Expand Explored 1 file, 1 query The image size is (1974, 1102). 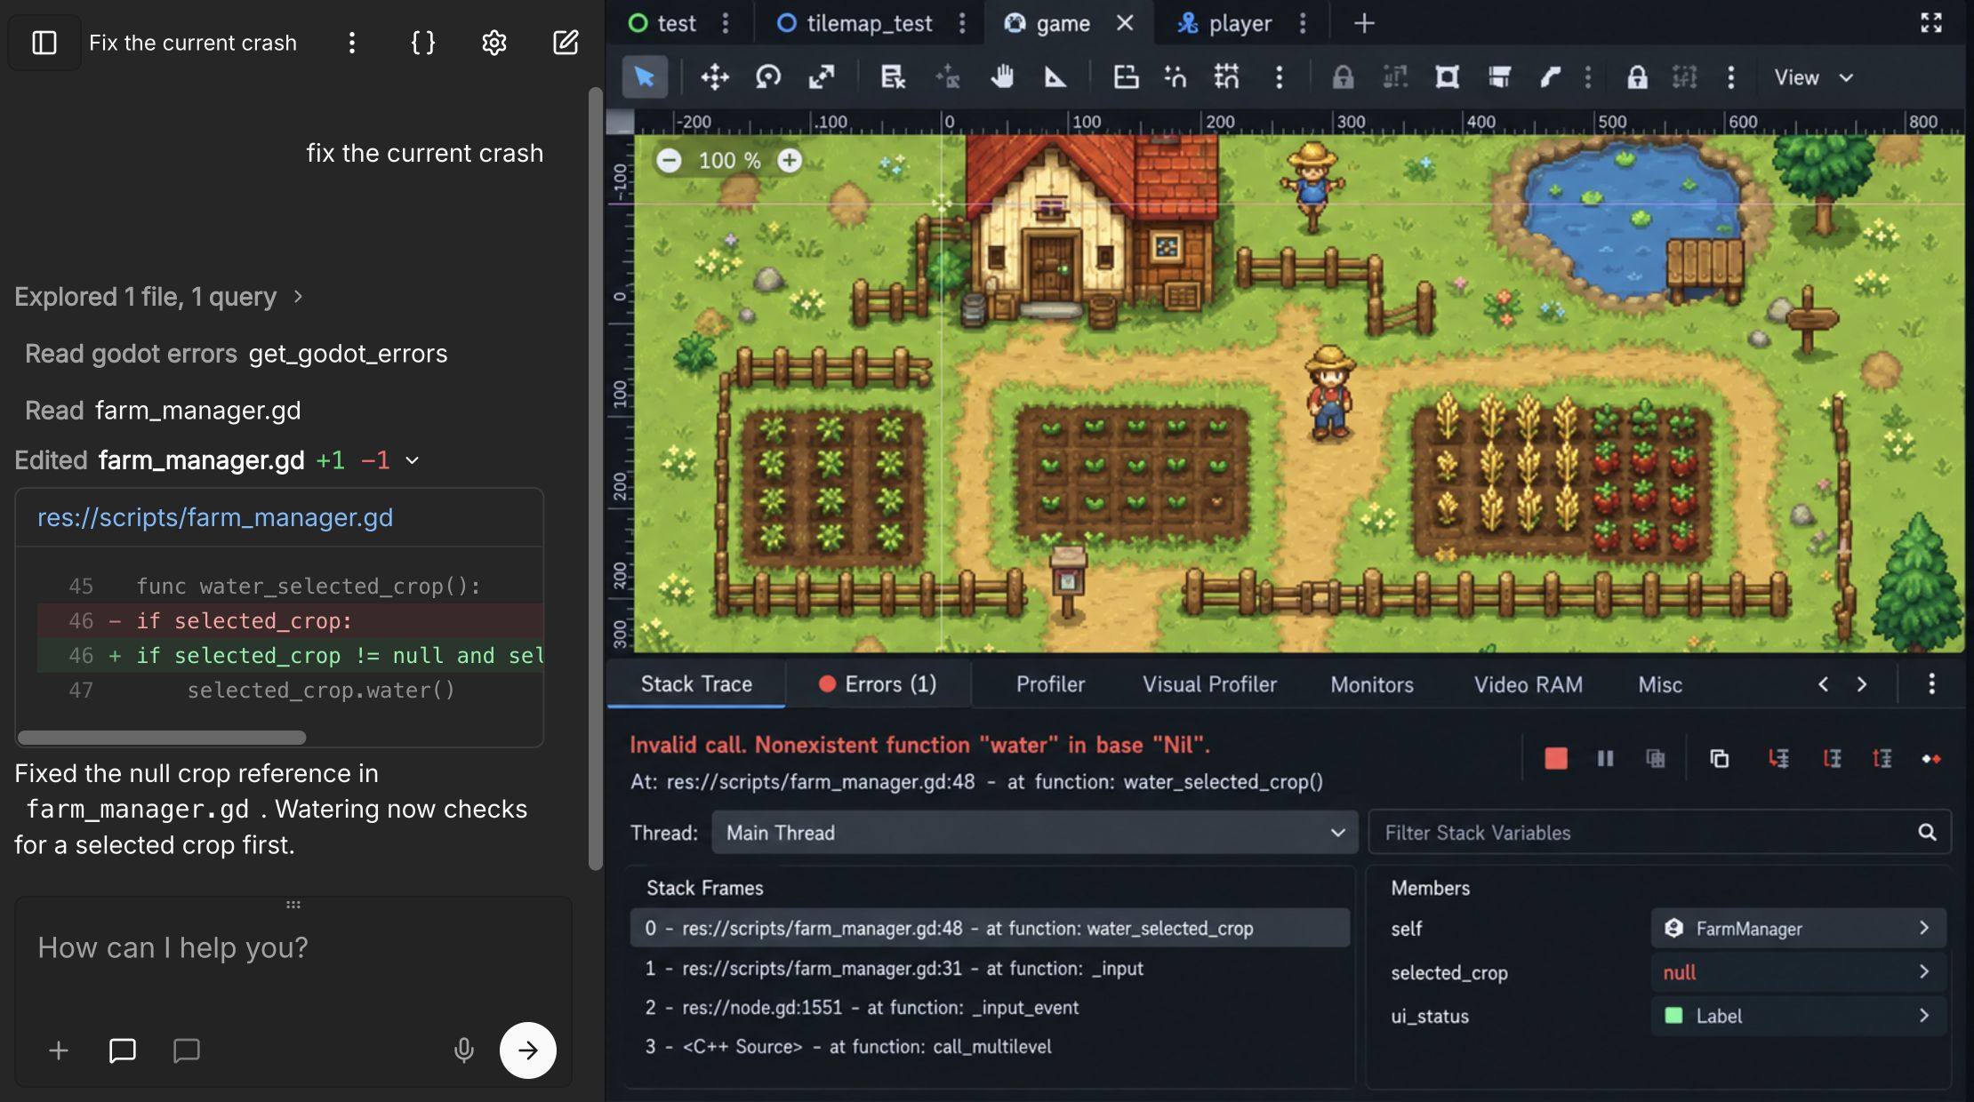pyautogui.click(x=159, y=296)
